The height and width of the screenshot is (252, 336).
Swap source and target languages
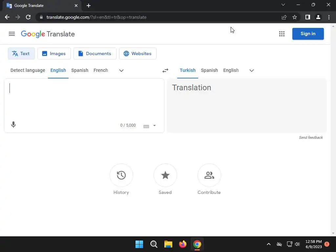pyautogui.click(x=165, y=71)
